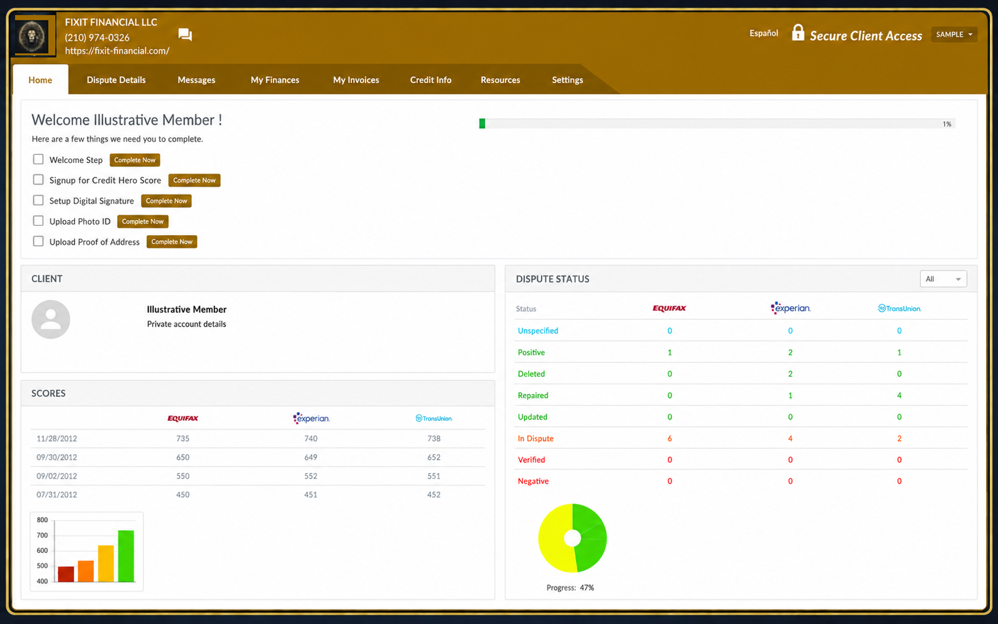Open the My Invoices tab
This screenshot has width=998, height=624.
tap(356, 80)
